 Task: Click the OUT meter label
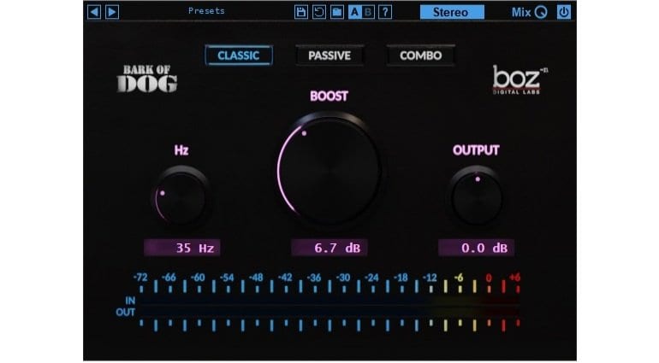(x=125, y=313)
